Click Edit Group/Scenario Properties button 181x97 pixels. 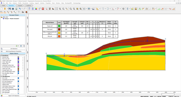click(x=13, y=51)
